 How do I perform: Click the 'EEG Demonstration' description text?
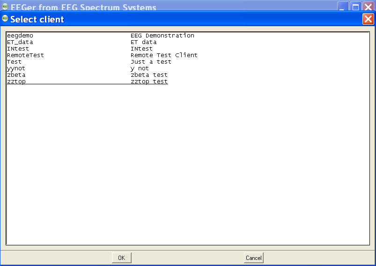162,36
